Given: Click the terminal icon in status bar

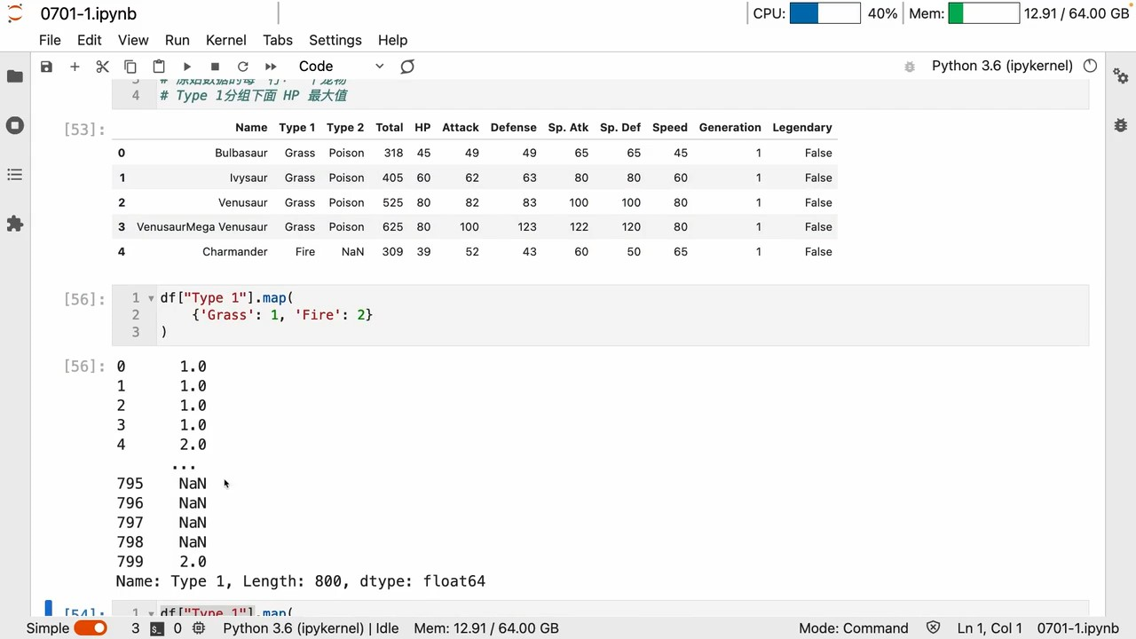Looking at the screenshot, I should [156, 628].
